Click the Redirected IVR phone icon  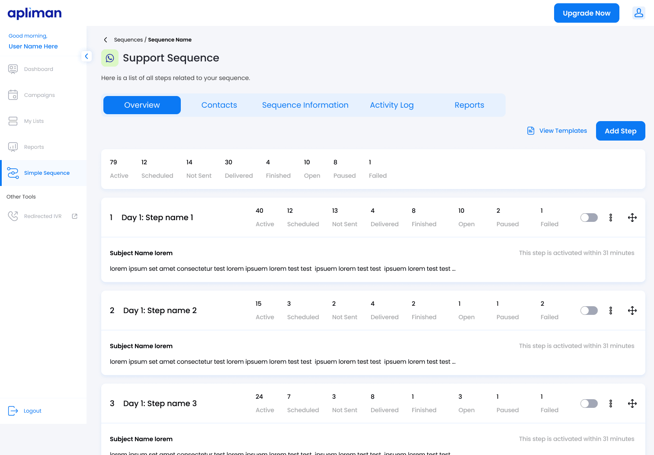[x=13, y=216]
